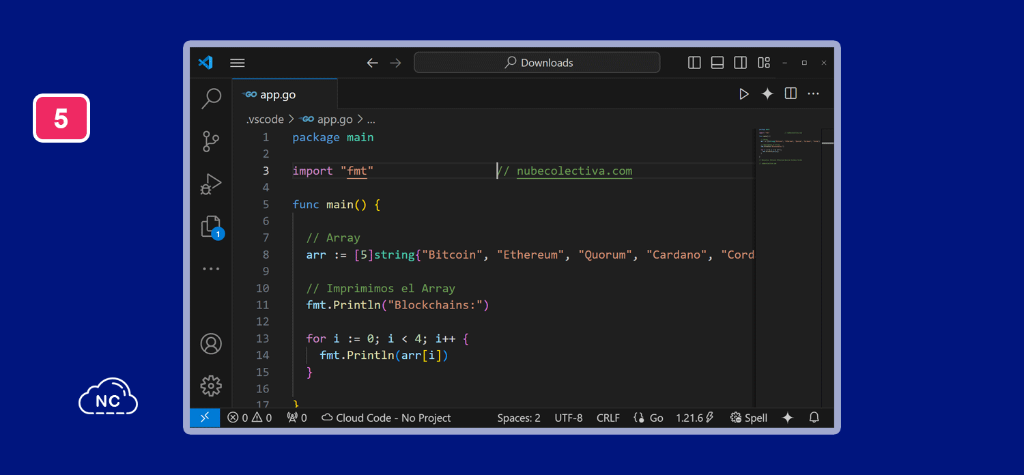Open notifications bell in status bar

pyautogui.click(x=814, y=418)
